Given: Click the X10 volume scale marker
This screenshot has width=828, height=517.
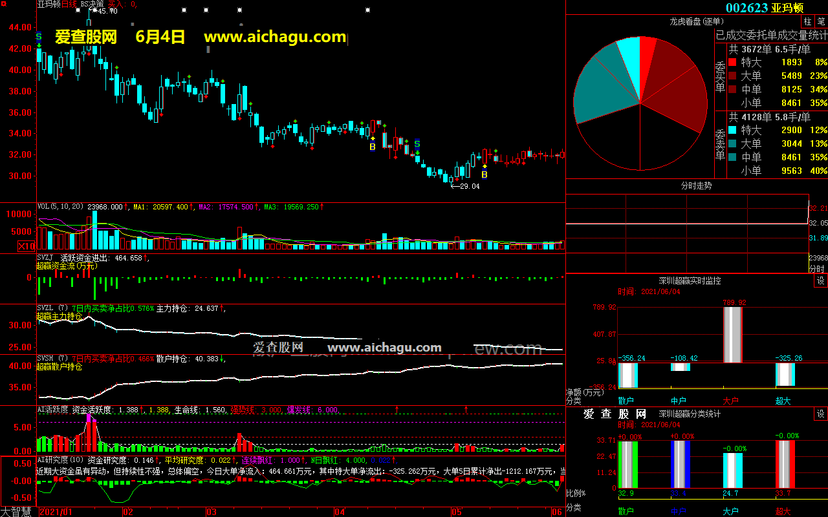Looking at the screenshot, I should (x=27, y=246).
